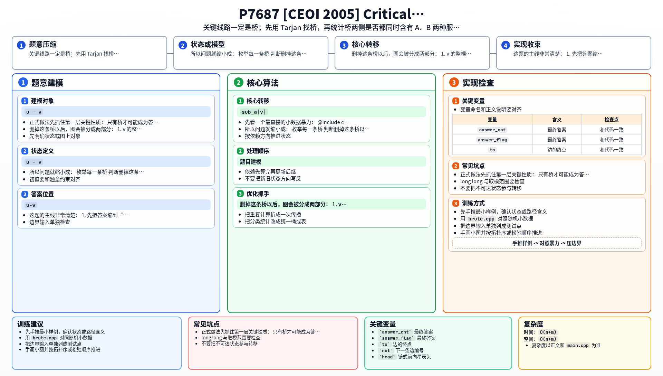This screenshot has width=663, height=376.
Task: Click the `nxt` 下一条边编号 list item
Action: tap(401, 351)
